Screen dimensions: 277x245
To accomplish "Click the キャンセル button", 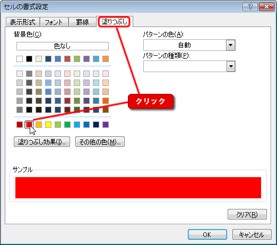I will coord(252,234).
